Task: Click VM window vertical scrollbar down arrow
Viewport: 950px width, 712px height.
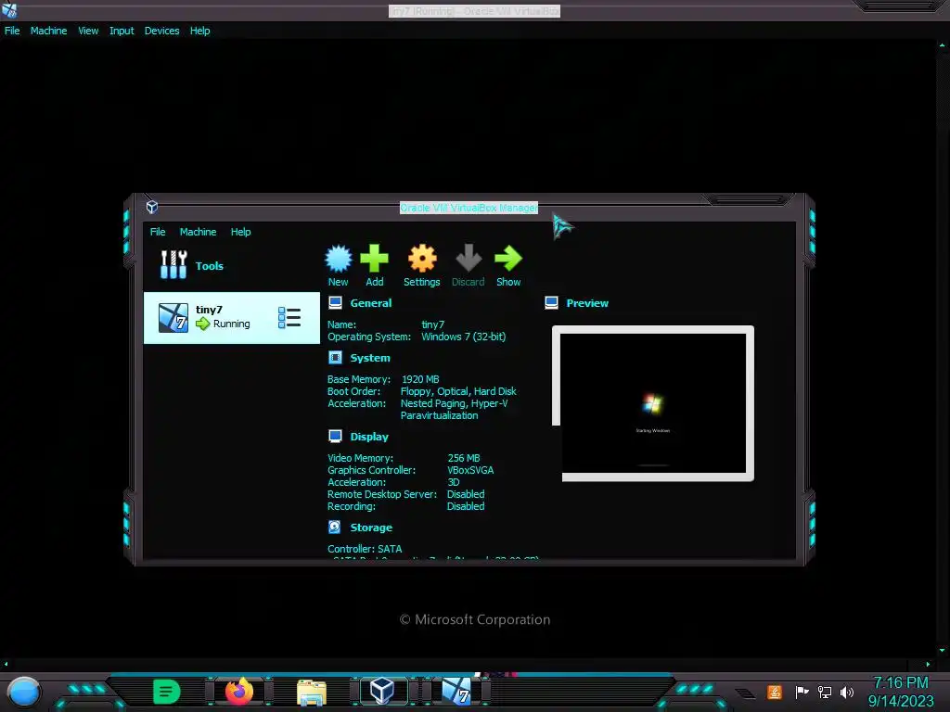Action: tap(942, 650)
